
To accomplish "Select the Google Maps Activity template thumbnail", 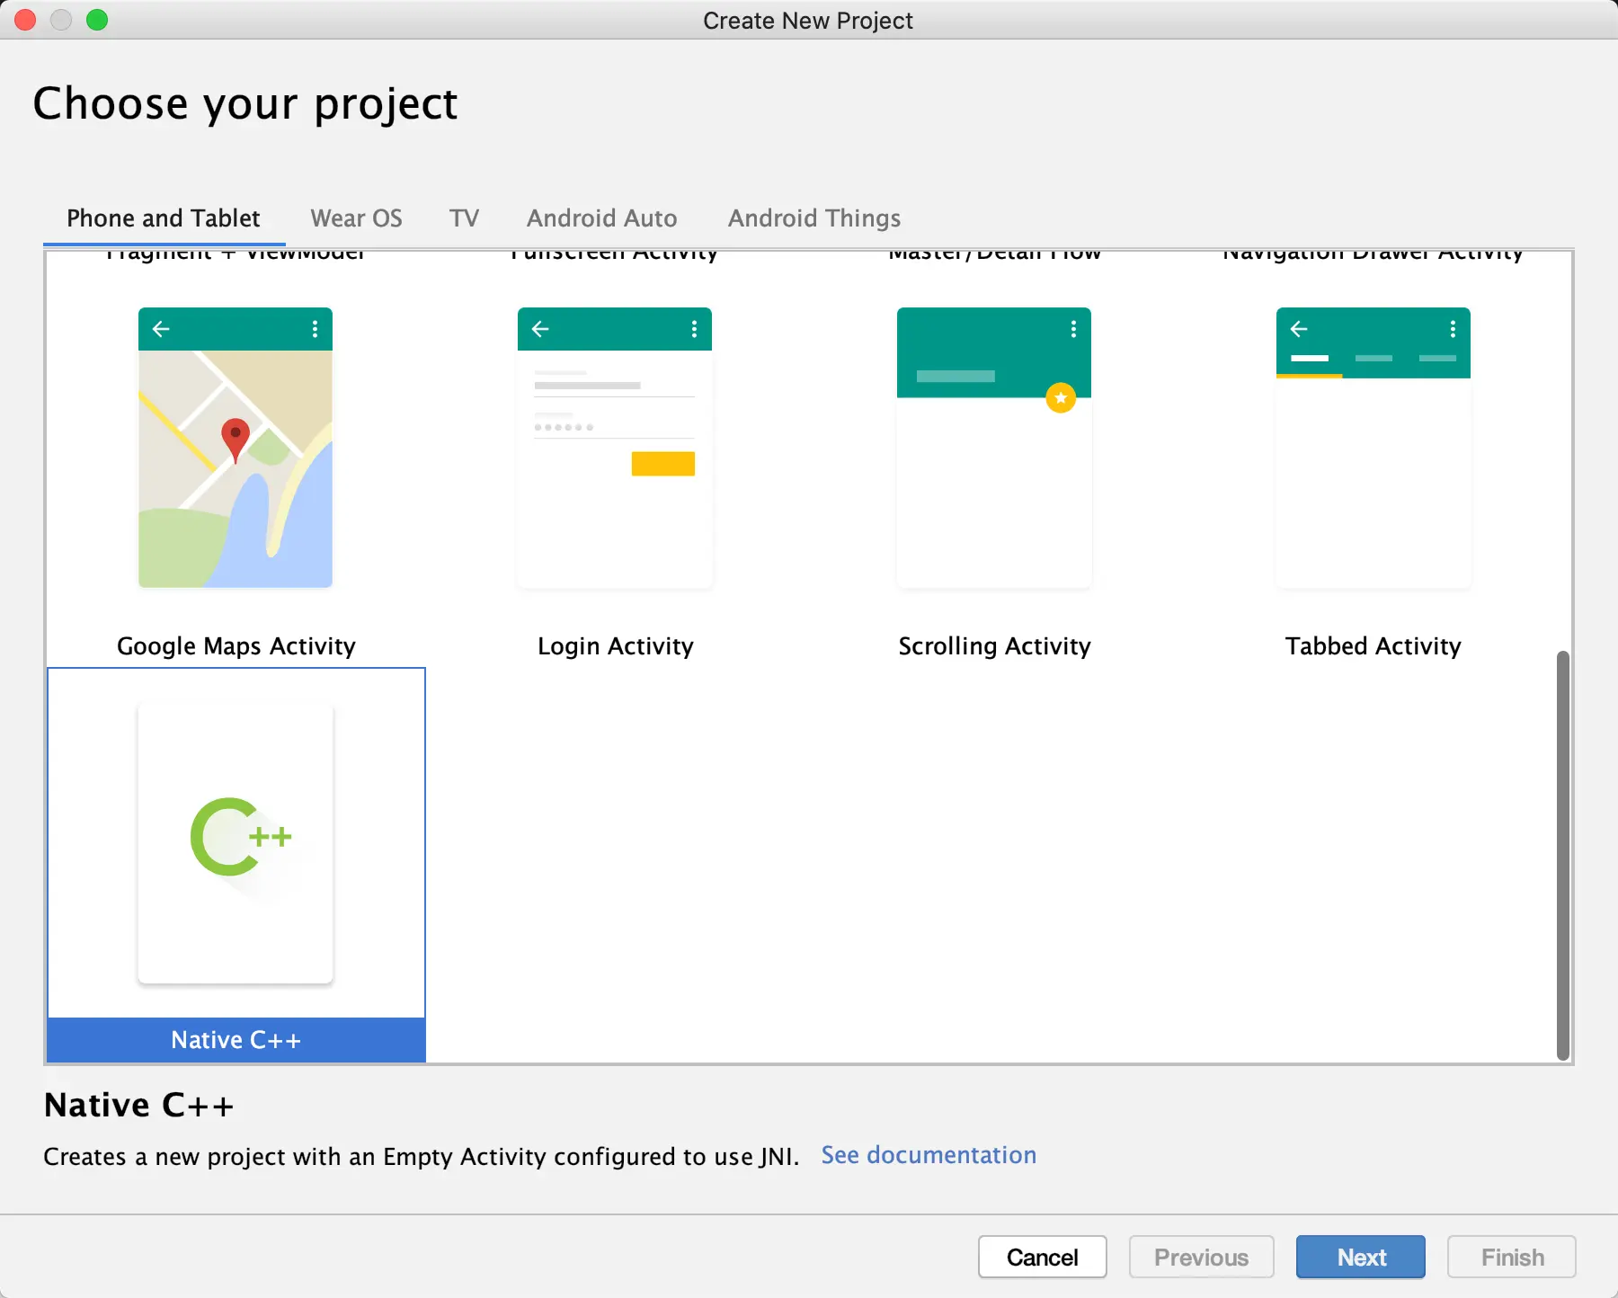I will click(x=236, y=448).
